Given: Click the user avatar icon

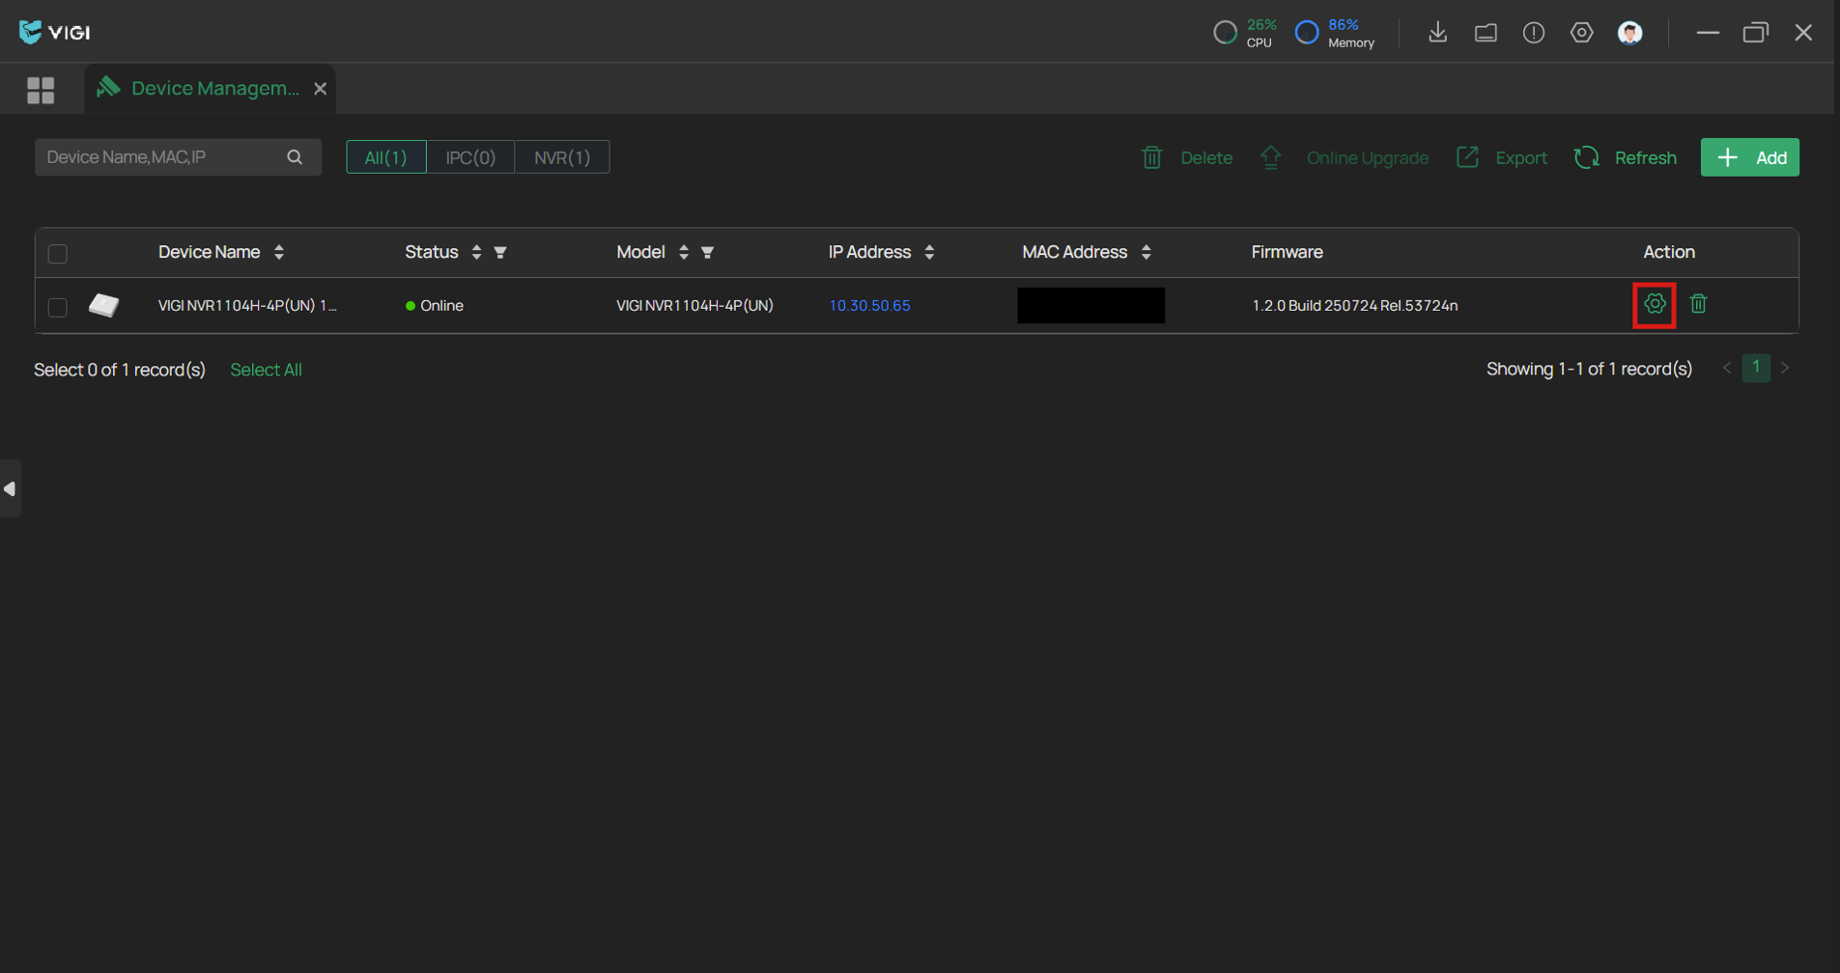Looking at the screenshot, I should pyautogui.click(x=1629, y=33).
